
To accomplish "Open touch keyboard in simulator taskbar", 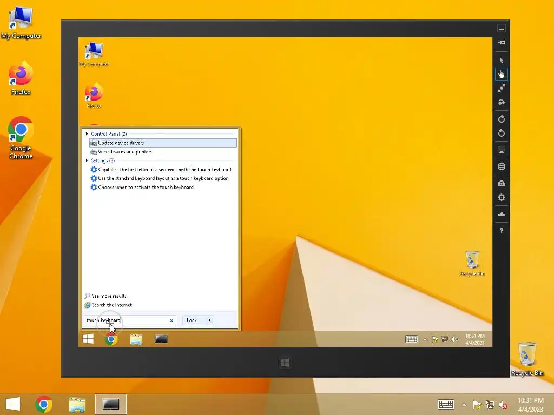I will click(412, 339).
